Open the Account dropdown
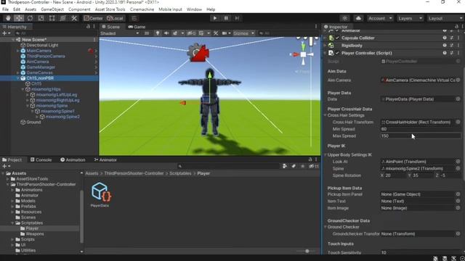 pos(380,18)
